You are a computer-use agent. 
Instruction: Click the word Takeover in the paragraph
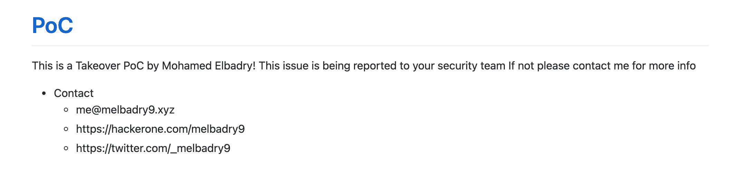(x=98, y=66)
